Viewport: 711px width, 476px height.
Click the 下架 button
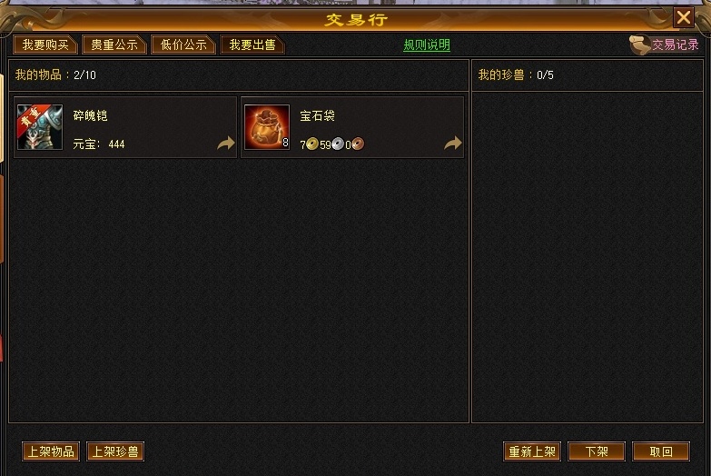coord(597,451)
